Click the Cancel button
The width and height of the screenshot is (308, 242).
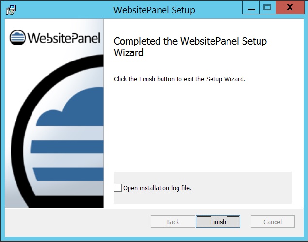click(x=273, y=222)
